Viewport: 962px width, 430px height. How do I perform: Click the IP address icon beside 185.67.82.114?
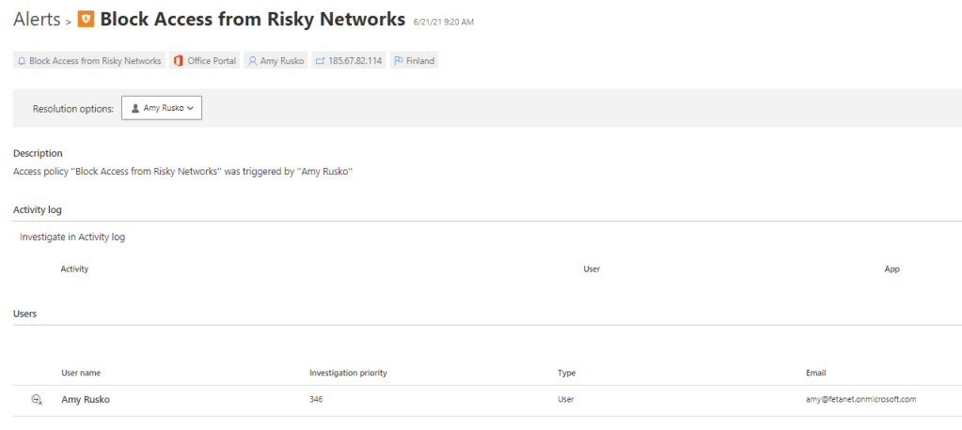click(320, 61)
